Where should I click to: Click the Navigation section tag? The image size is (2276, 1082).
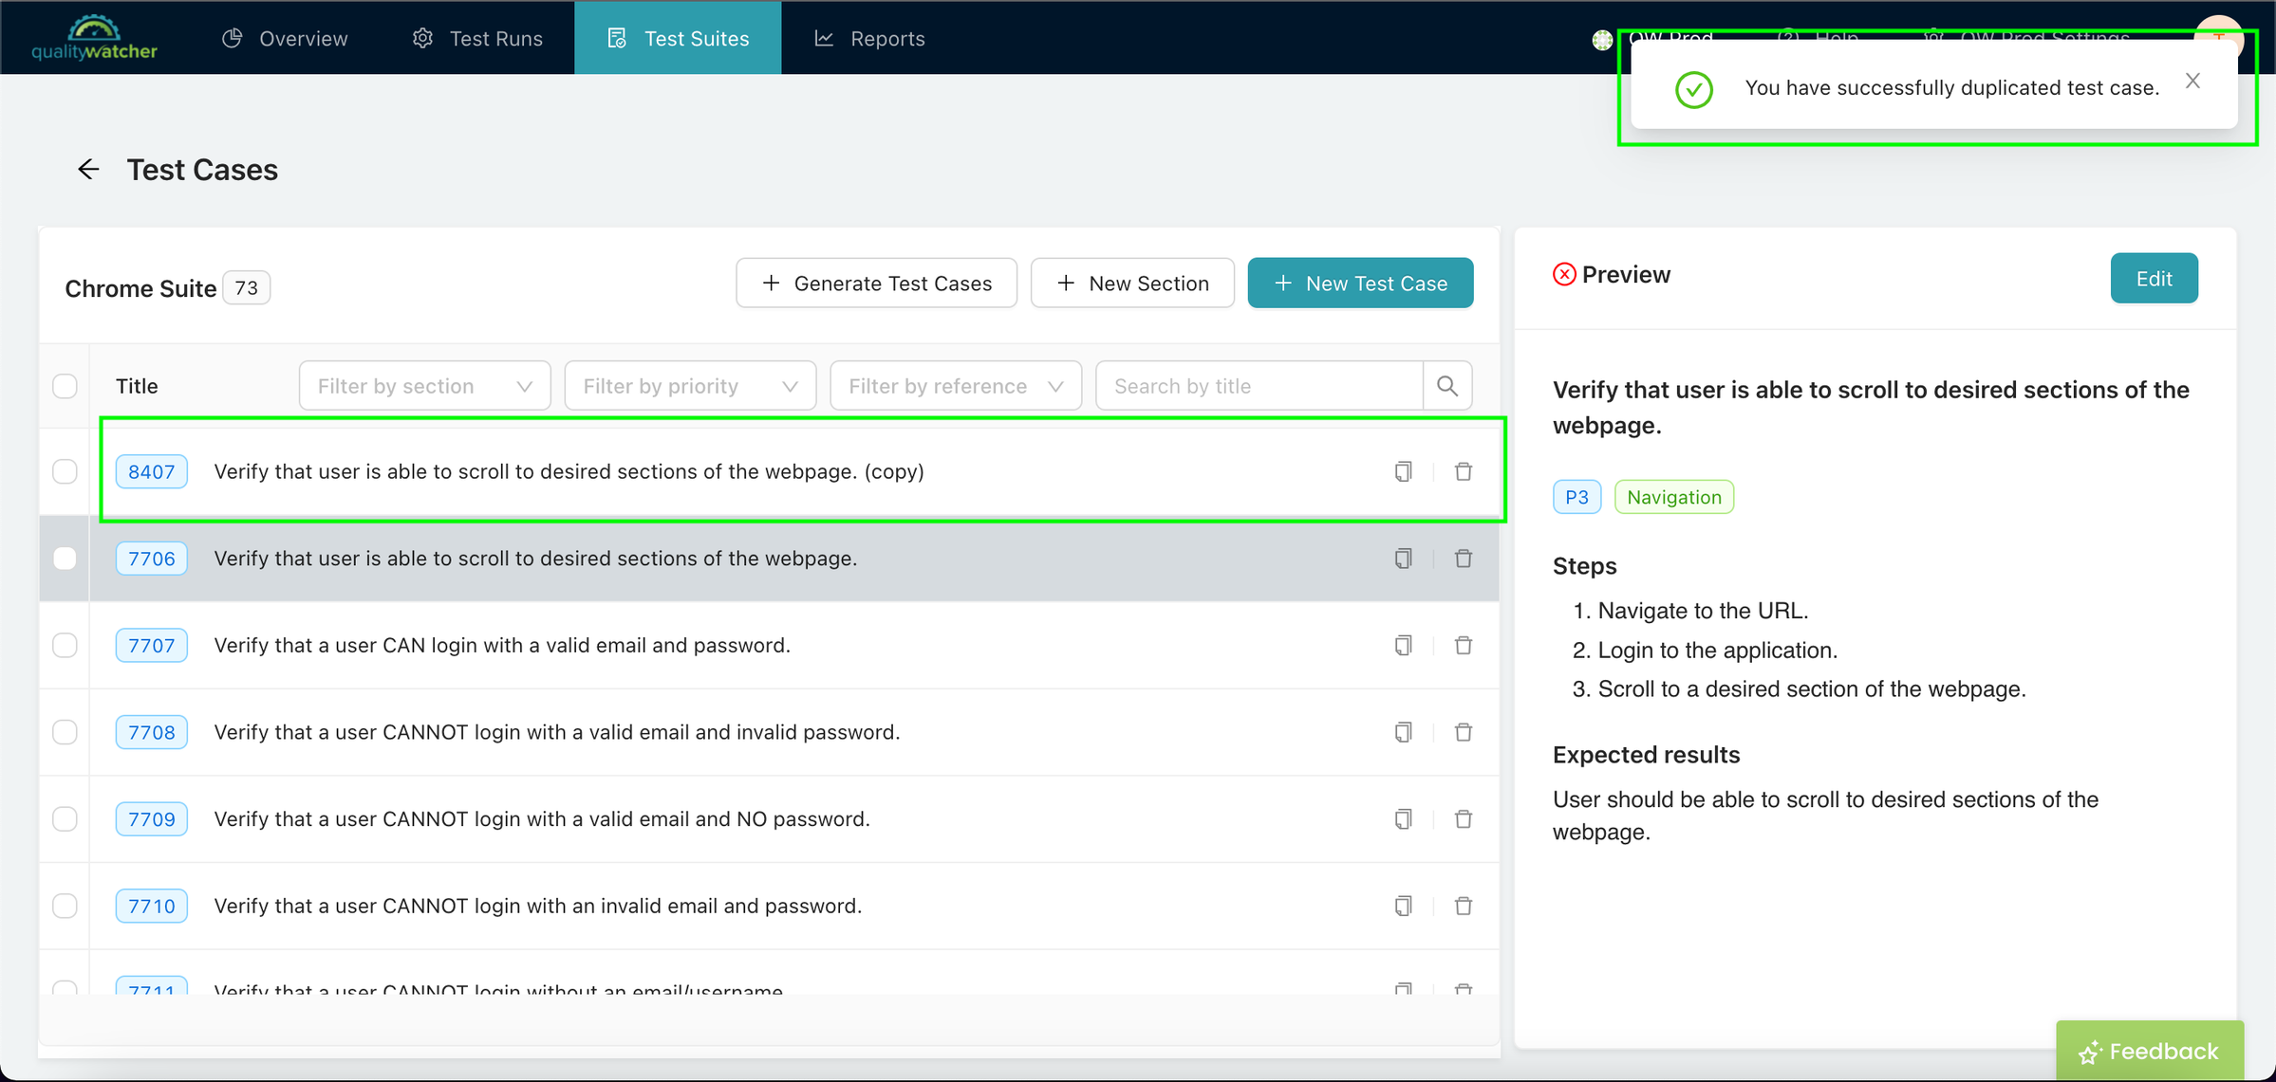[x=1674, y=497]
